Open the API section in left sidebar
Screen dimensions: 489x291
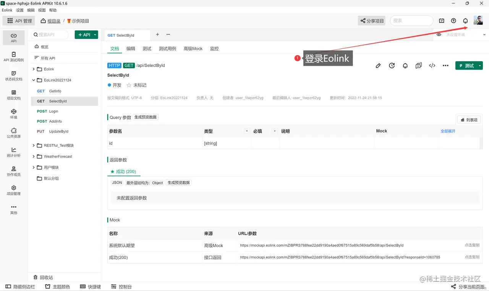[14, 37]
